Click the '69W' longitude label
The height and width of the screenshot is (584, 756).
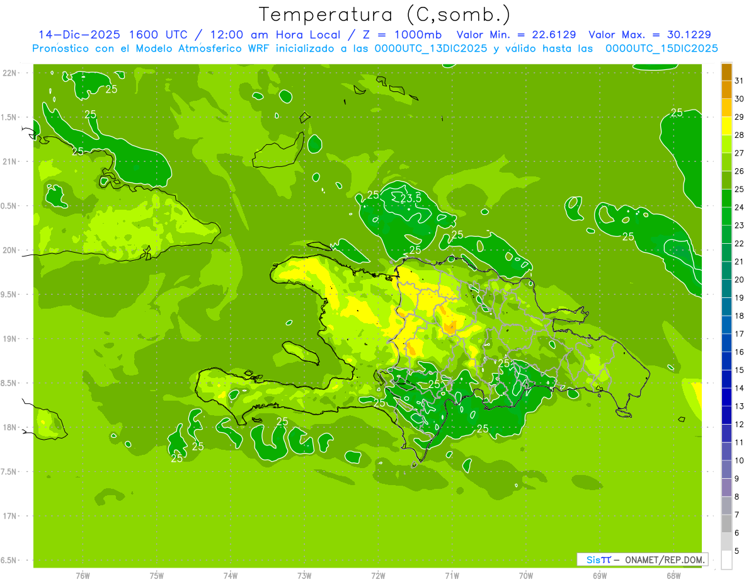pos(600,576)
